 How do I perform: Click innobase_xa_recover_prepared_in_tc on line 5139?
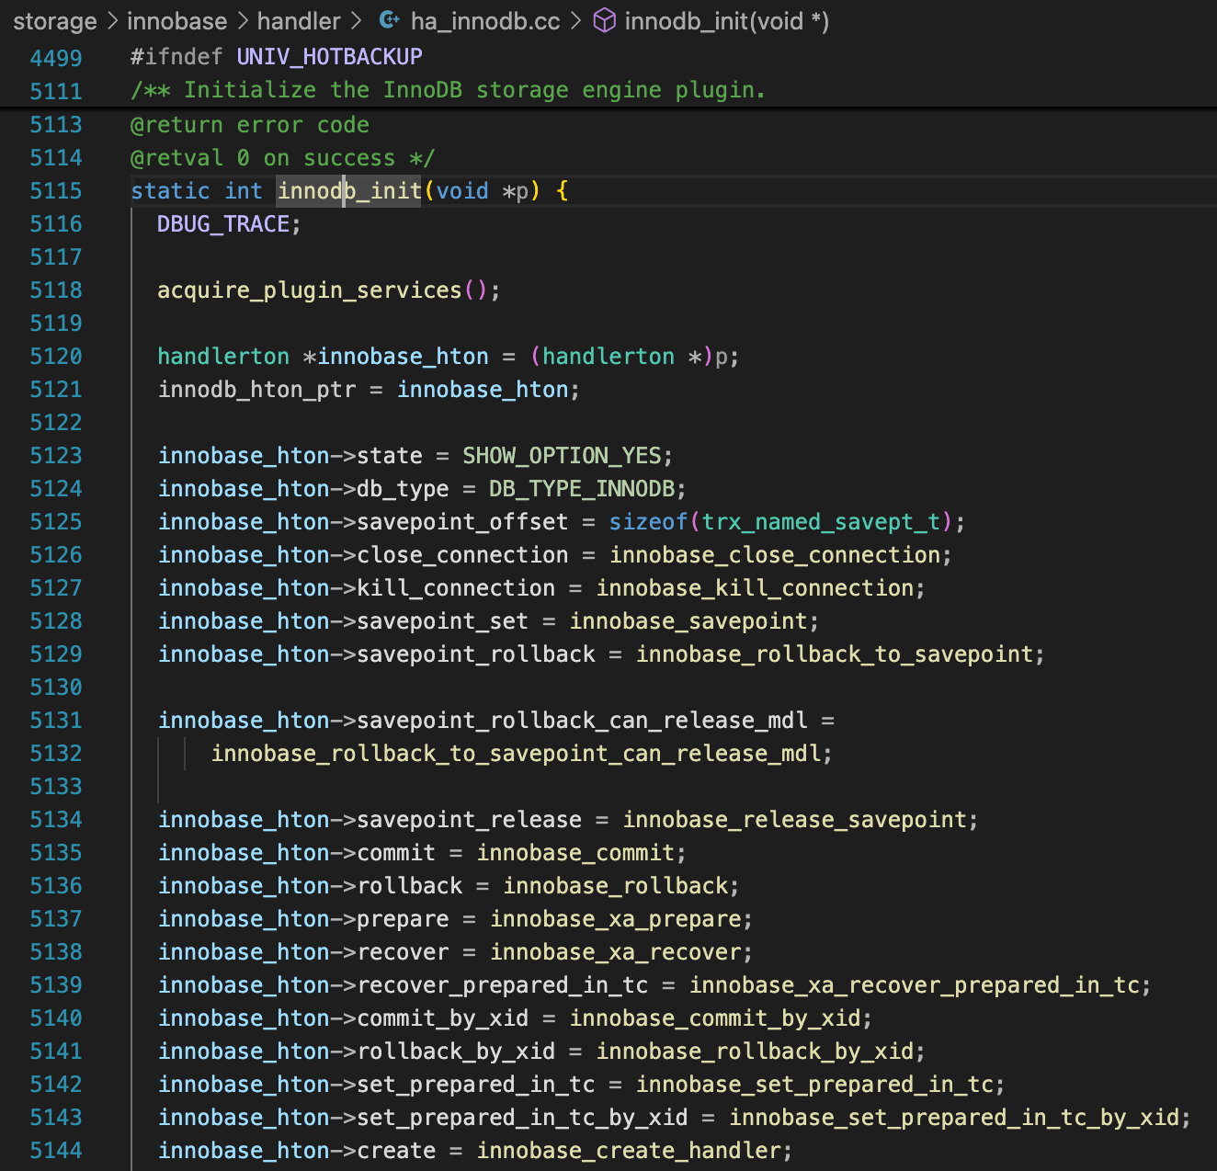click(914, 985)
